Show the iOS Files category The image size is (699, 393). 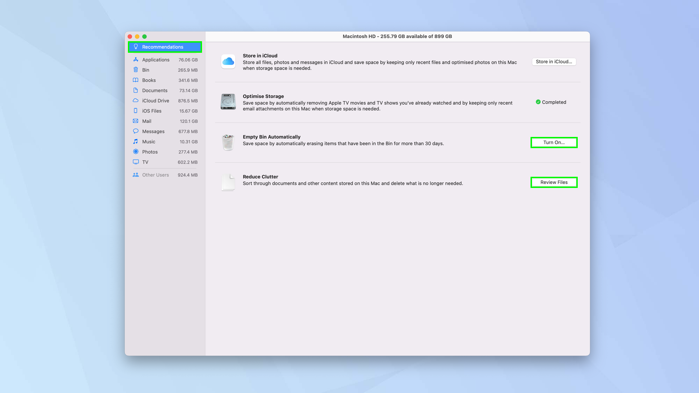[165, 111]
